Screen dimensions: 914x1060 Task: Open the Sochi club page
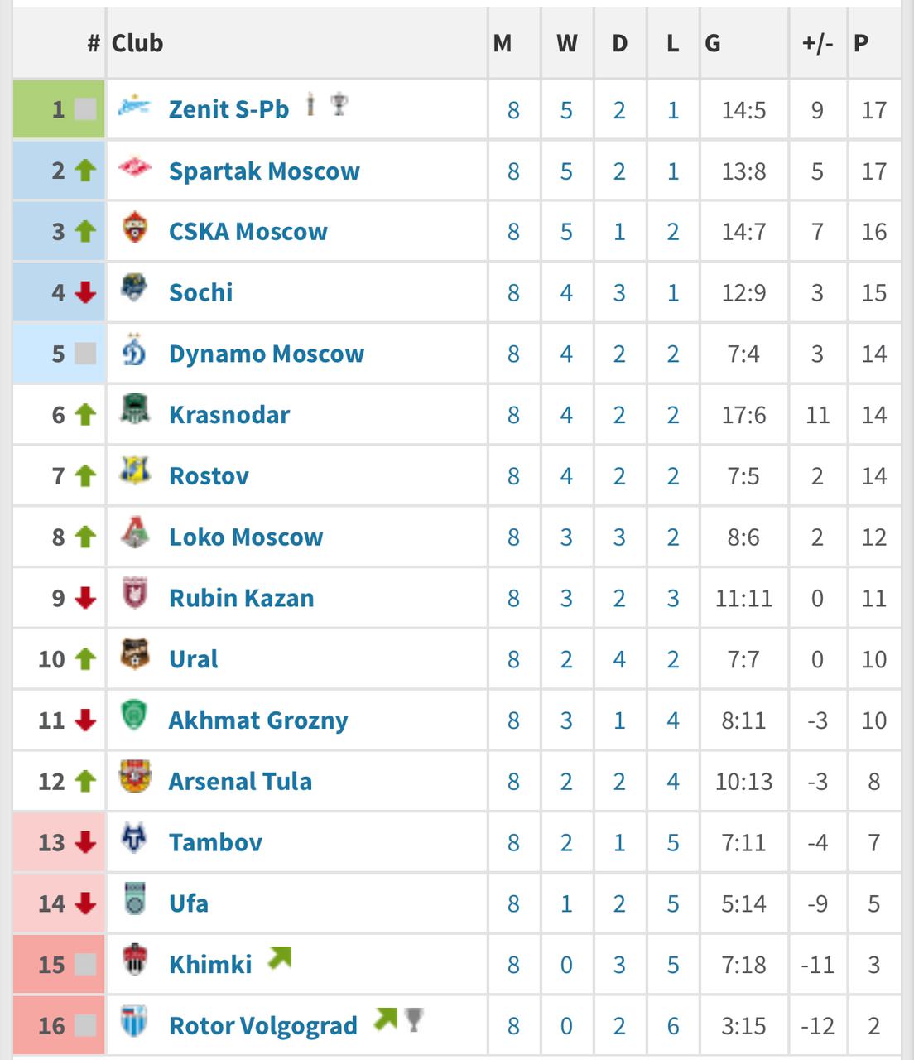pyautogui.click(x=200, y=292)
